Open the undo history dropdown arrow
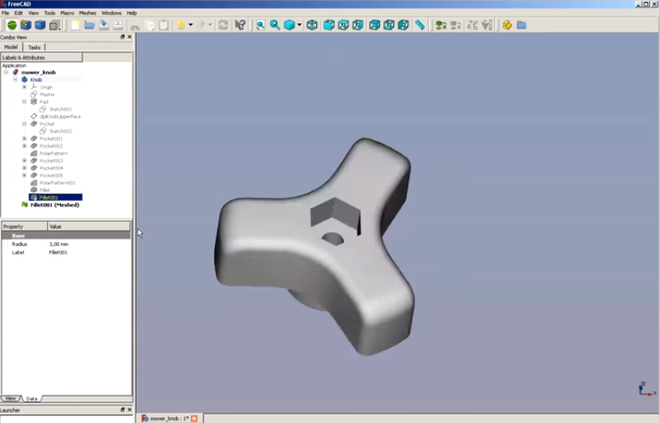The image size is (660, 423). [x=191, y=25]
